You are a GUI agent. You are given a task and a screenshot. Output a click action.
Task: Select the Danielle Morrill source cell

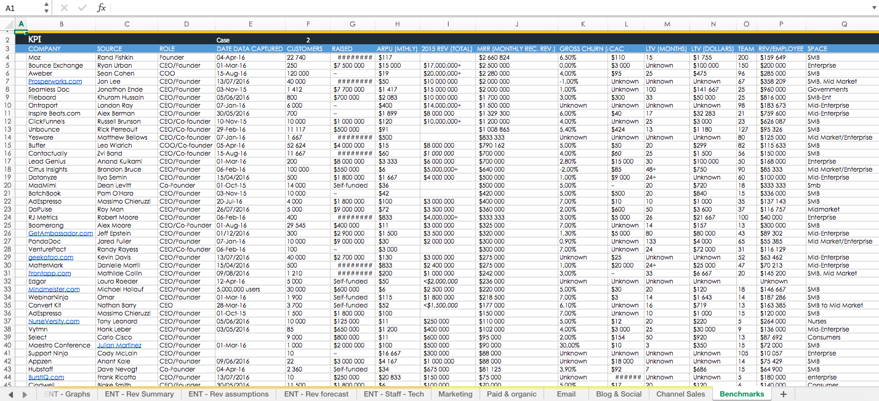(x=127, y=265)
